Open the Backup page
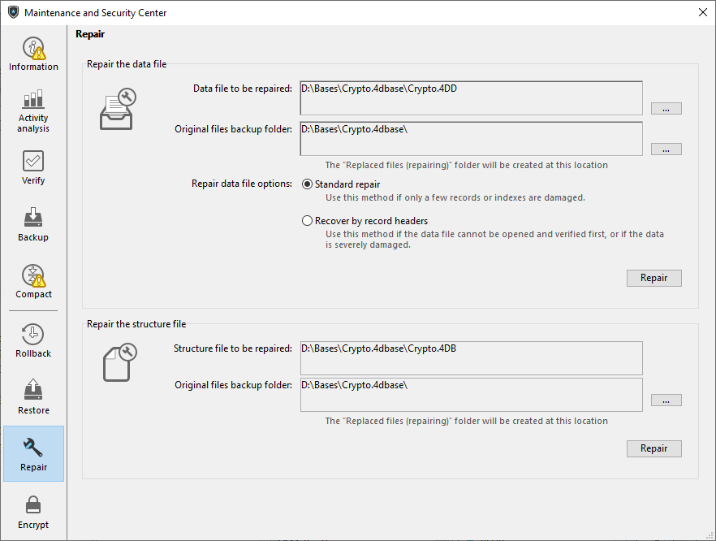 33,225
